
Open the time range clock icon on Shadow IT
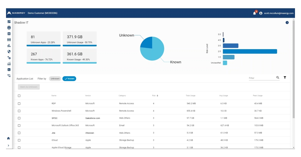(287, 23)
